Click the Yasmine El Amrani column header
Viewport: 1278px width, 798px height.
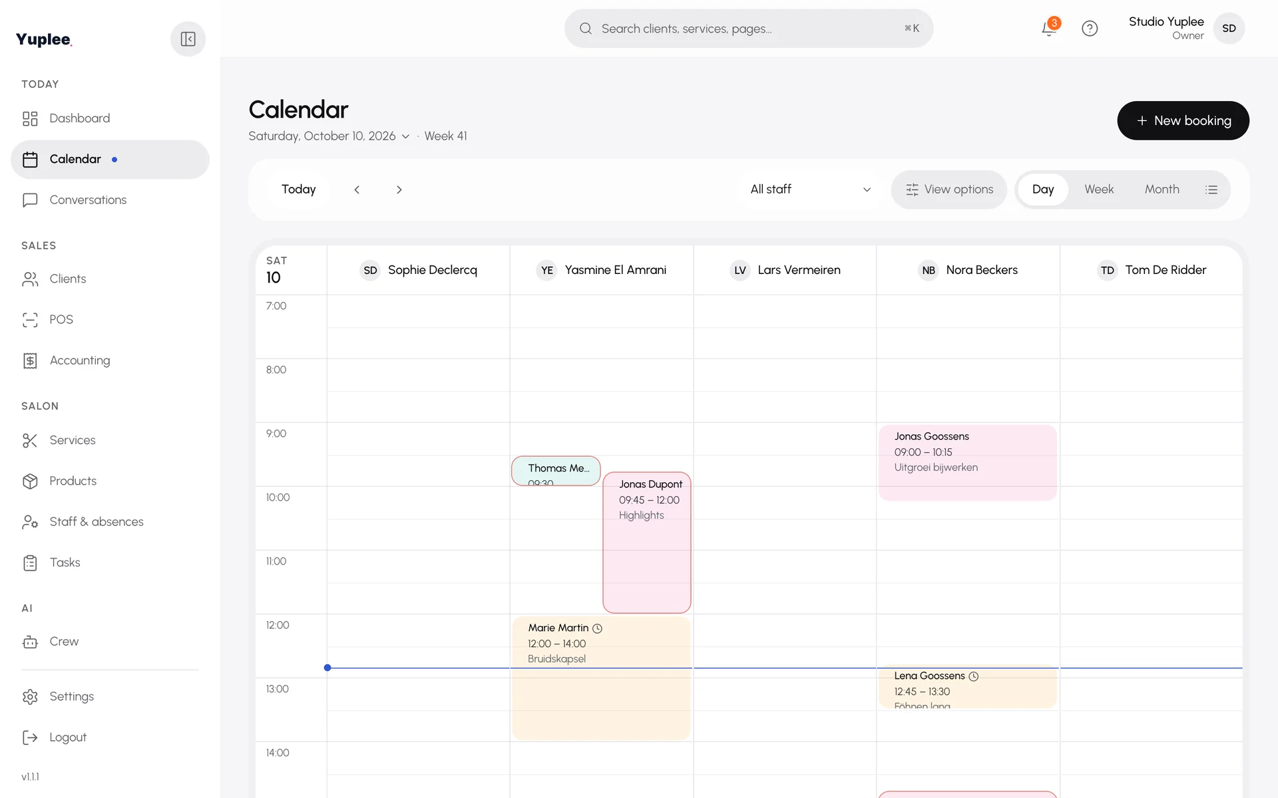point(602,270)
